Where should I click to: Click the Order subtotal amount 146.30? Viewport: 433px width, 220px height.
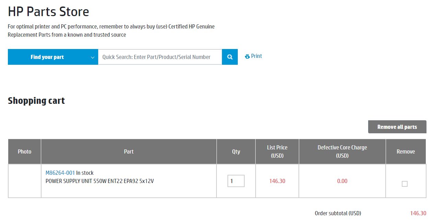[x=418, y=213]
